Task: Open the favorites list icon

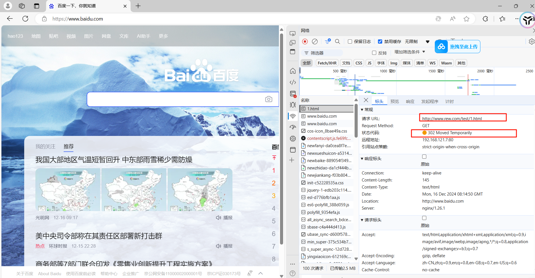Action: pos(502,19)
